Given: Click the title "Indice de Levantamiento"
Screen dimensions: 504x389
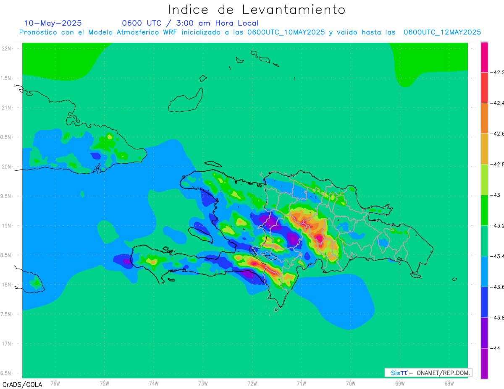Looking at the screenshot, I should pos(257,9).
